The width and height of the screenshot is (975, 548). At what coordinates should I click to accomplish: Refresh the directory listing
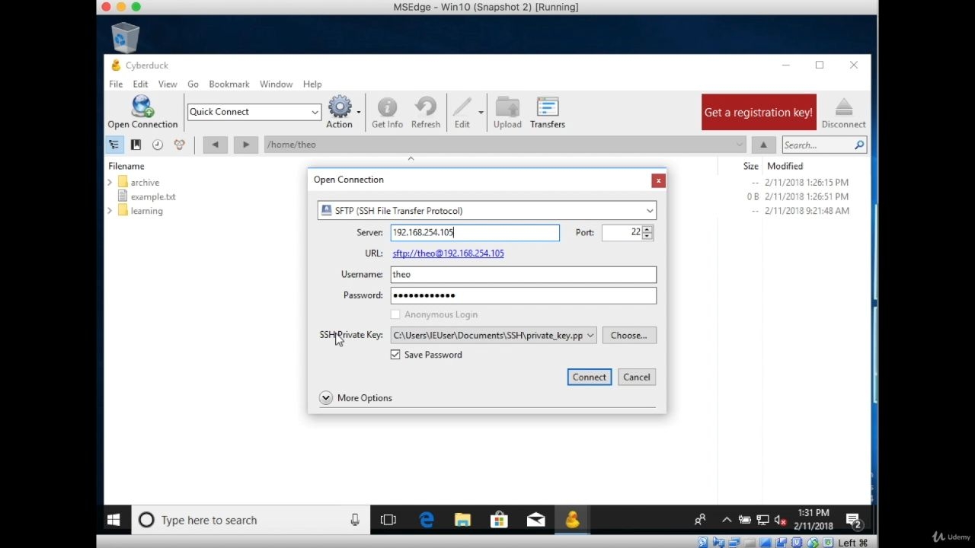425,112
